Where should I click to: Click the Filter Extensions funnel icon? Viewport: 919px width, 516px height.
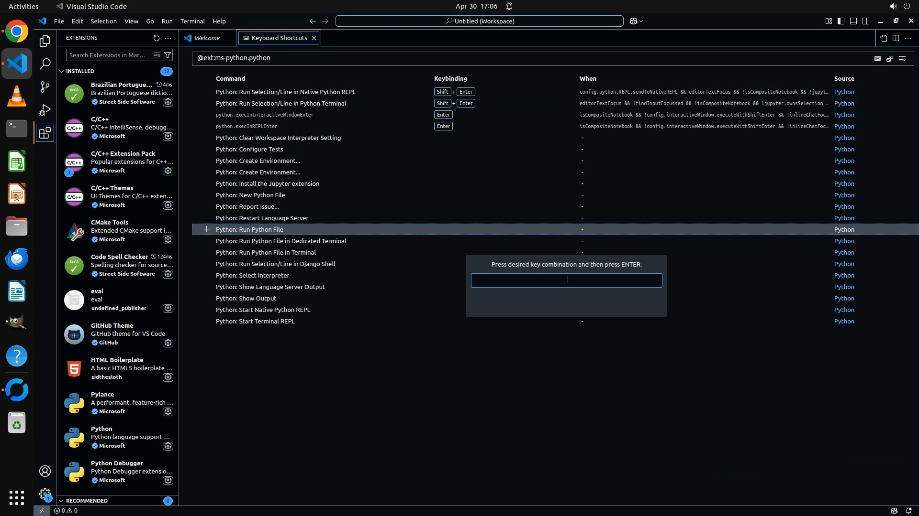[x=168, y=55]
